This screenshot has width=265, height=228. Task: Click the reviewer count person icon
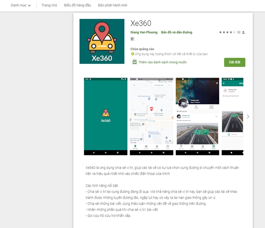click(x=243, y=32)
